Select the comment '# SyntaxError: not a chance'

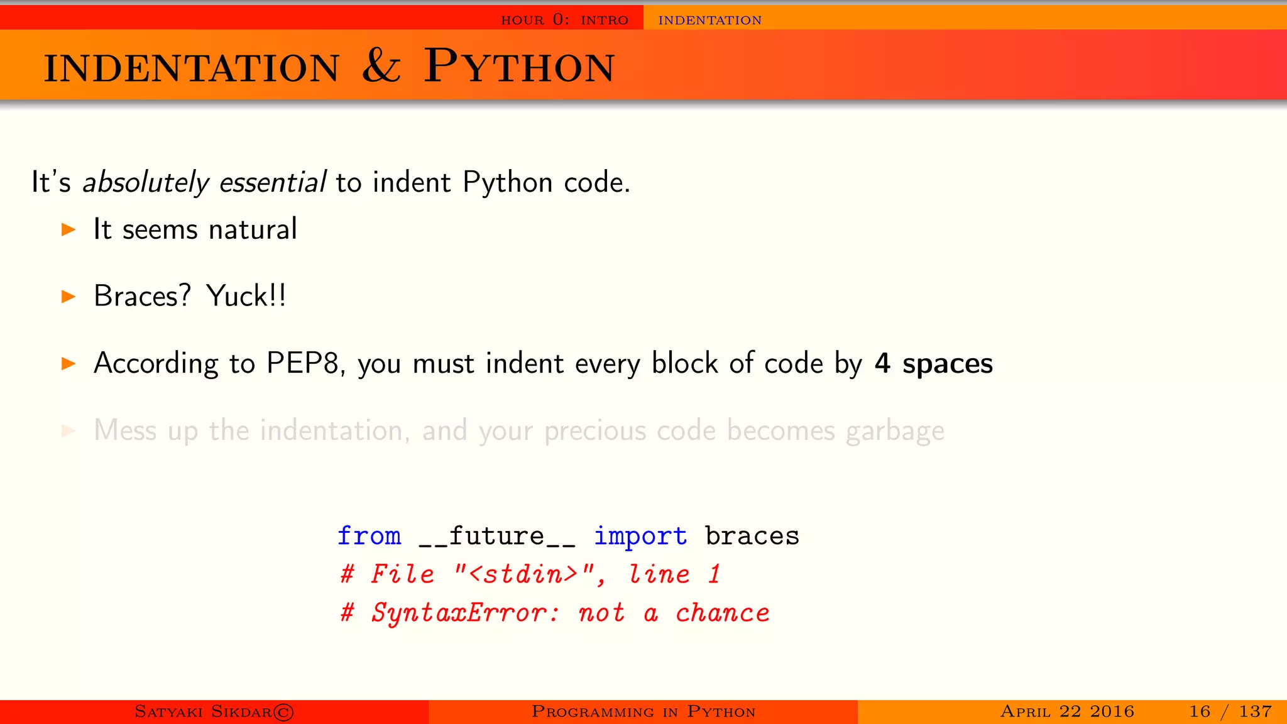coord(554,613)
